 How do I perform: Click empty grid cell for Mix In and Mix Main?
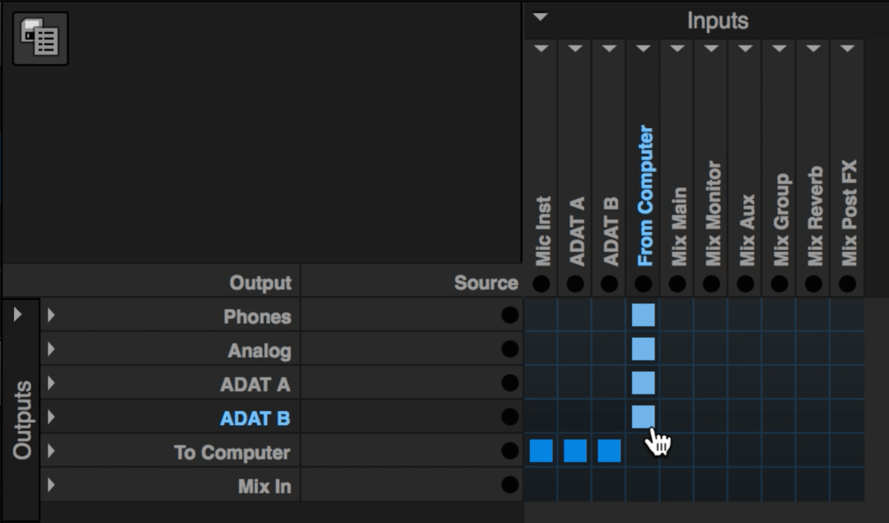click(677, 484)
